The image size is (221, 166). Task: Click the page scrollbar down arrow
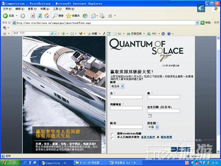click(218, 151)
